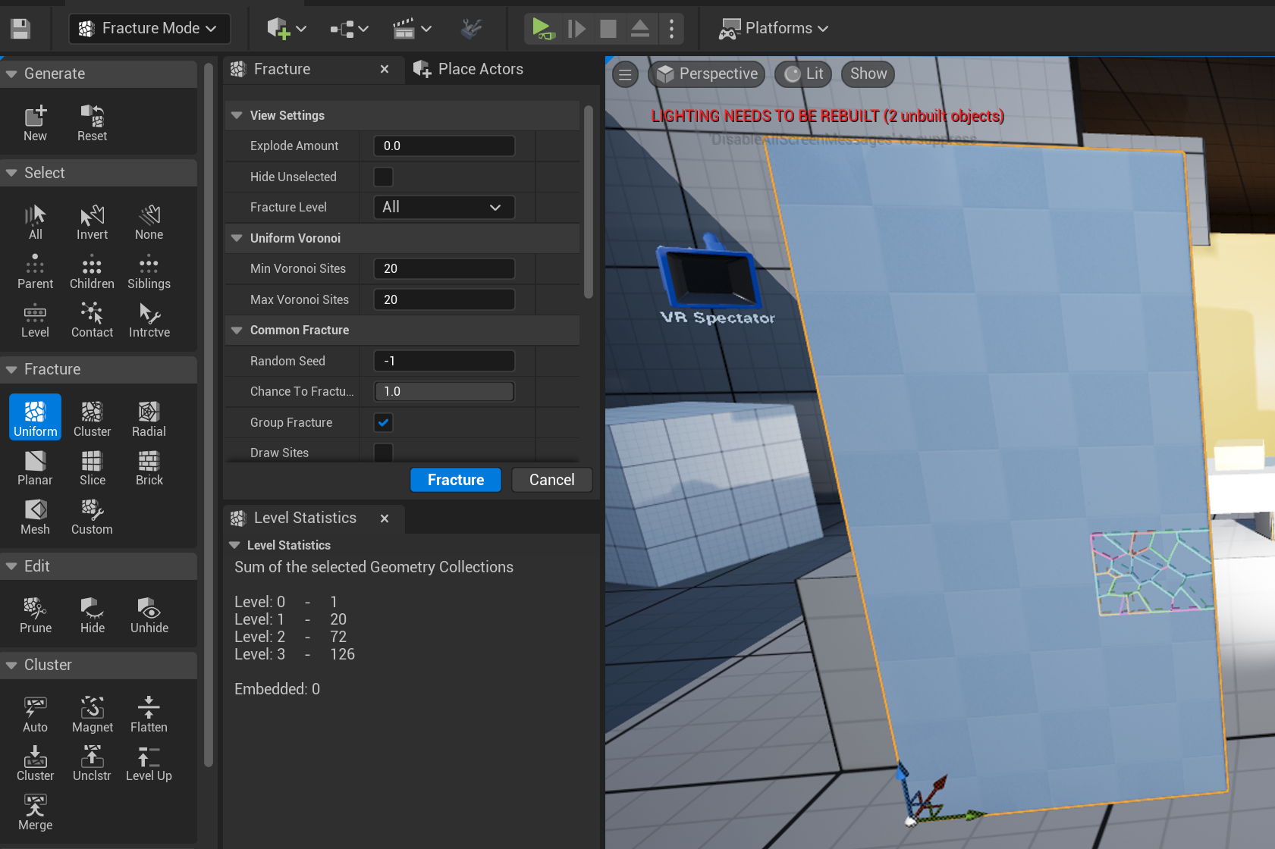Click the Prune edit tool
The height and width of the screenshot is (849, 1275).
36,615
